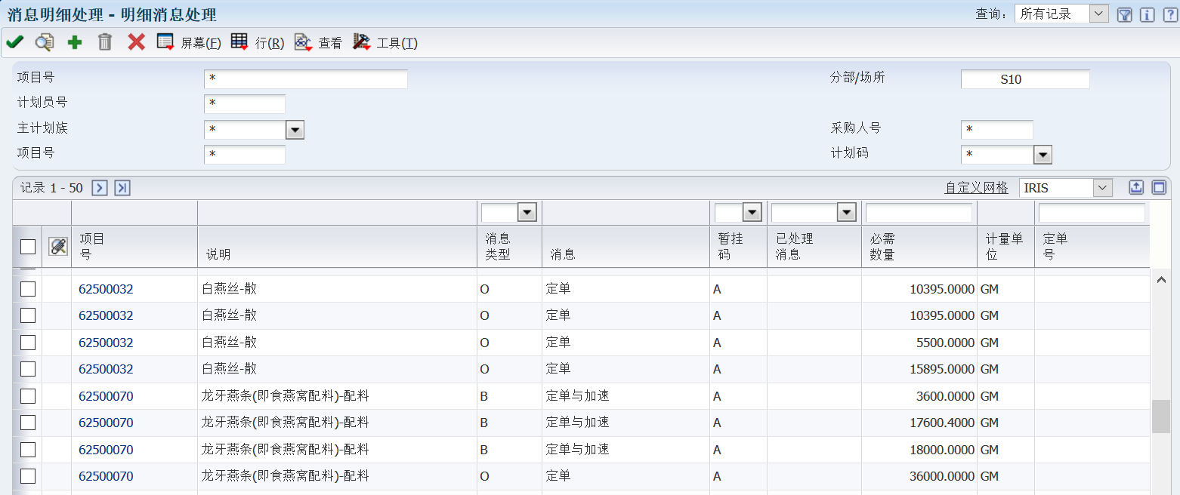Open item 62500070 with quantity 17600.4000
Screen dimensions: 1180x495
tap(106, 423)
